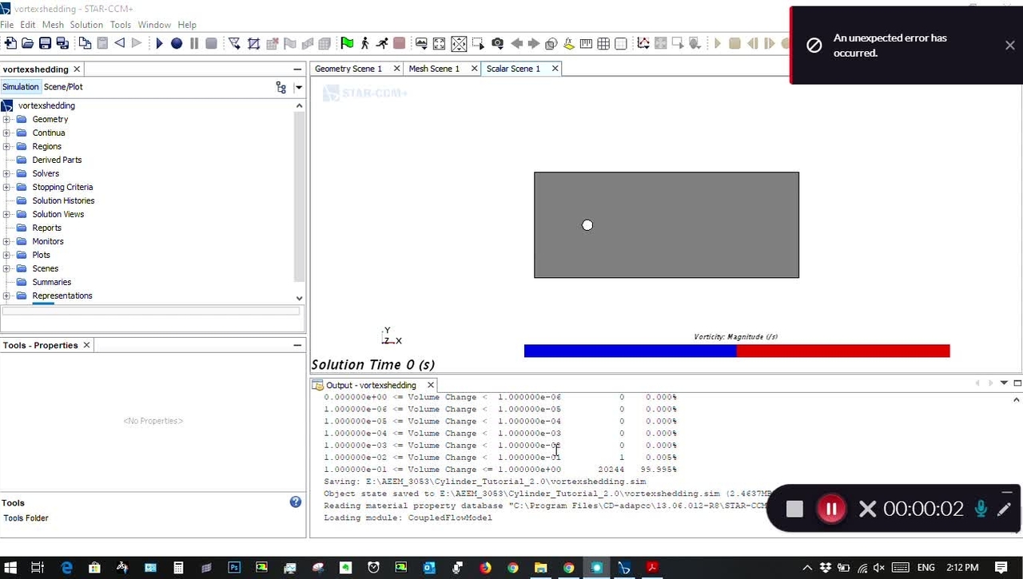Image resolution: width=1023 pixels, height=579 pixels.
Task: Expand the Solvers tree node
Action: point(6,173)
